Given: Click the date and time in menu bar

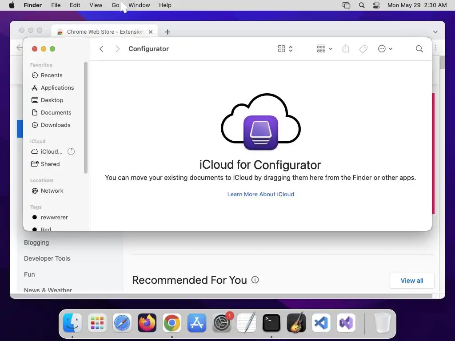Looking at the screenshot, I should [x=417, y=5].
